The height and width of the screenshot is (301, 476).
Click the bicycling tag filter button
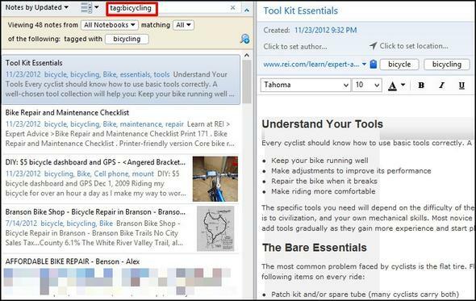(x=127, y=40)
